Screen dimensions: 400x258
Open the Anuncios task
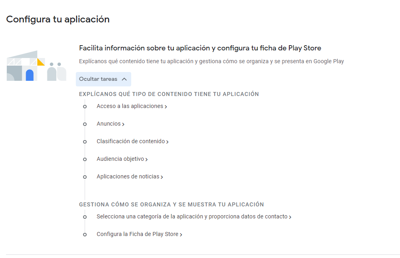[x=108, y=124]
